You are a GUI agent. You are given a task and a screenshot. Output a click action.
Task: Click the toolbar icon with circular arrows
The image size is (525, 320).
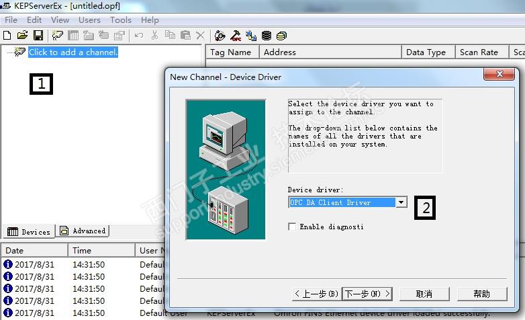point(220,36)
